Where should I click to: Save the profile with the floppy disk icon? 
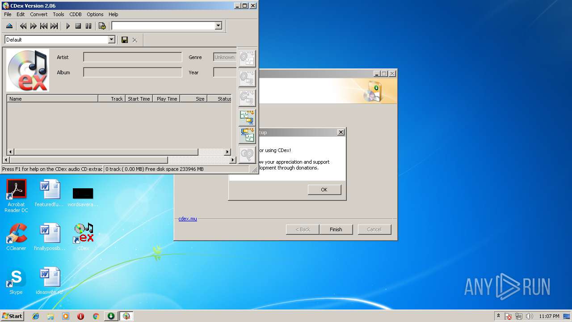pos(125,40)
